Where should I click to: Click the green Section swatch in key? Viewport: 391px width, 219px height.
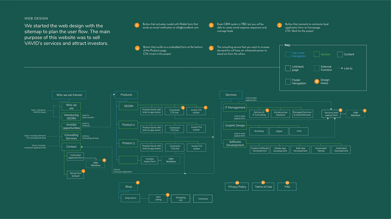tap(317, 54)
